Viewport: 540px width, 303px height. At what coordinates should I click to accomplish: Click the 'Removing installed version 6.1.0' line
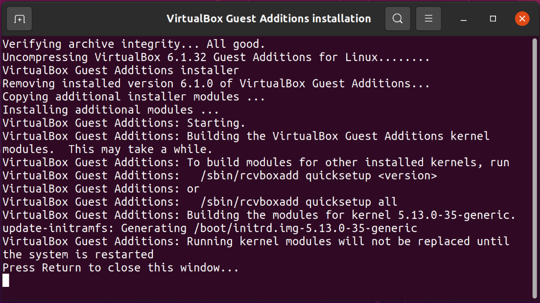point(216,84)
